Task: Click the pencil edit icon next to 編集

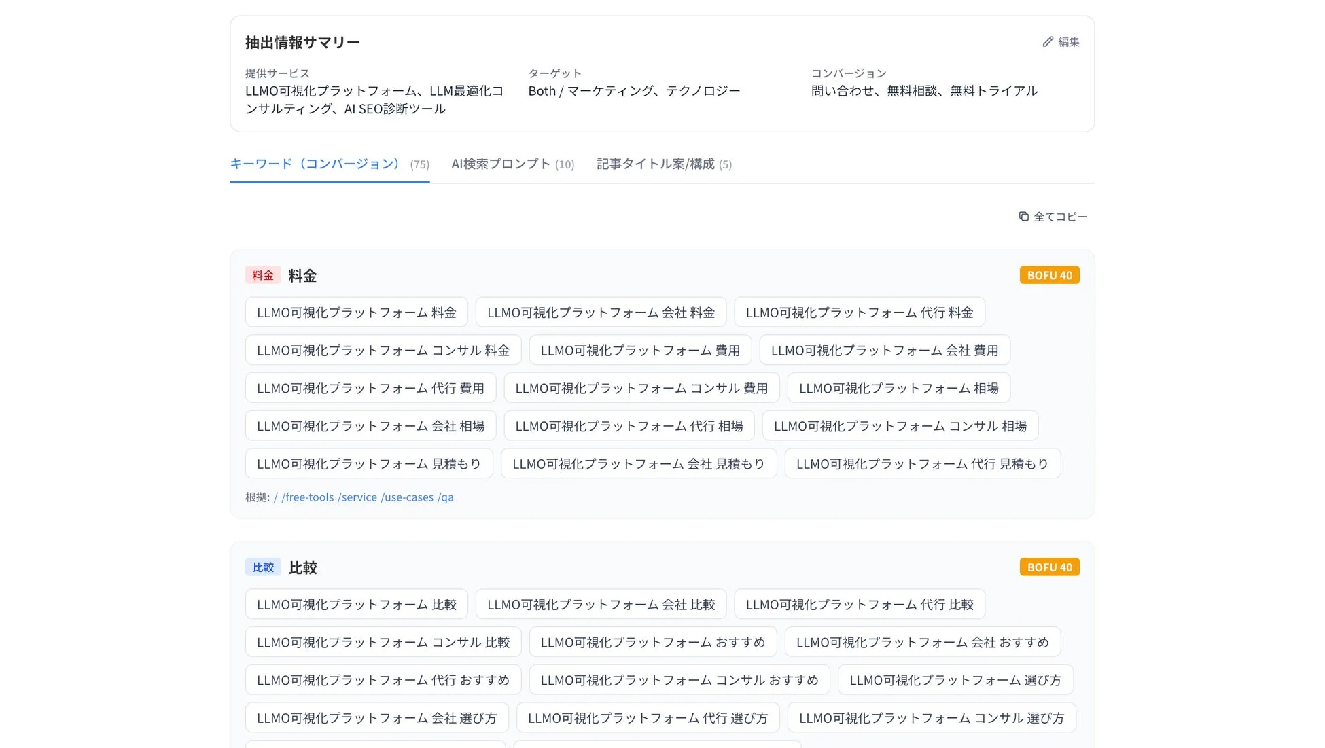Action: [x=1047, y=41]
